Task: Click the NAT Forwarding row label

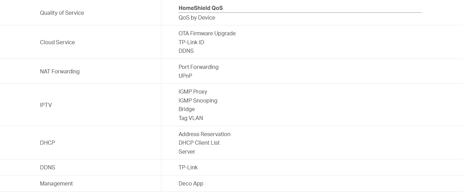Action: click(x=60, y=71)
